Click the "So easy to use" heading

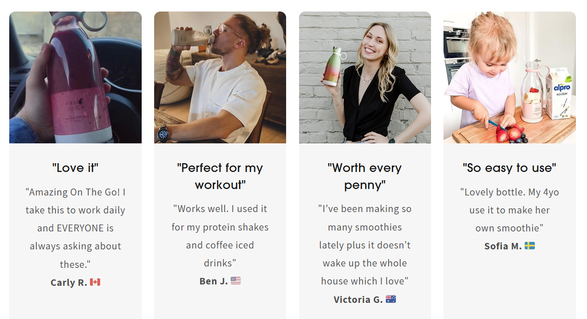click(509, 168)
